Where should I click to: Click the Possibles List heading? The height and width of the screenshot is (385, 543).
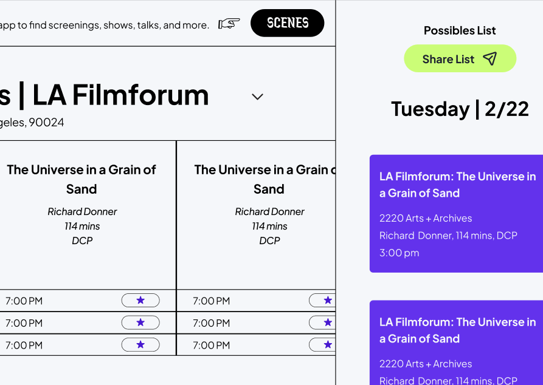pyautogui.click(x=460, y=30)
